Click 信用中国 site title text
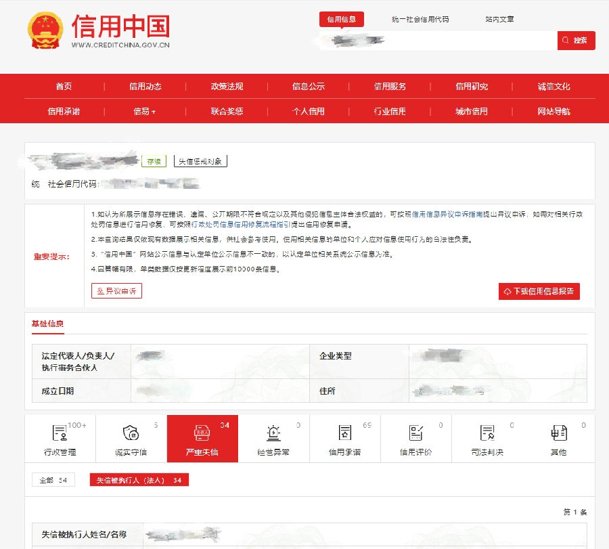609x549 pixels. point(121,26)
